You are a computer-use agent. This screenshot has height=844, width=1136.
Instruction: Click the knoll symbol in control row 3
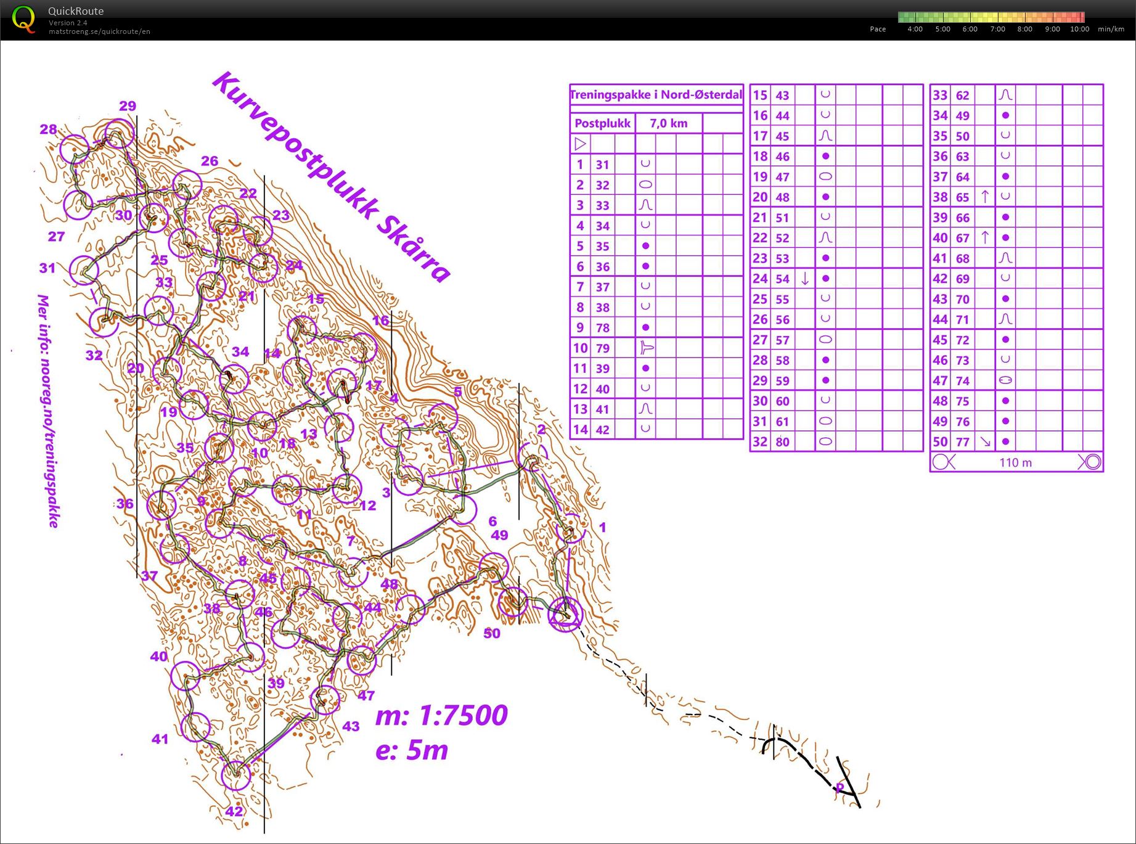645,205
